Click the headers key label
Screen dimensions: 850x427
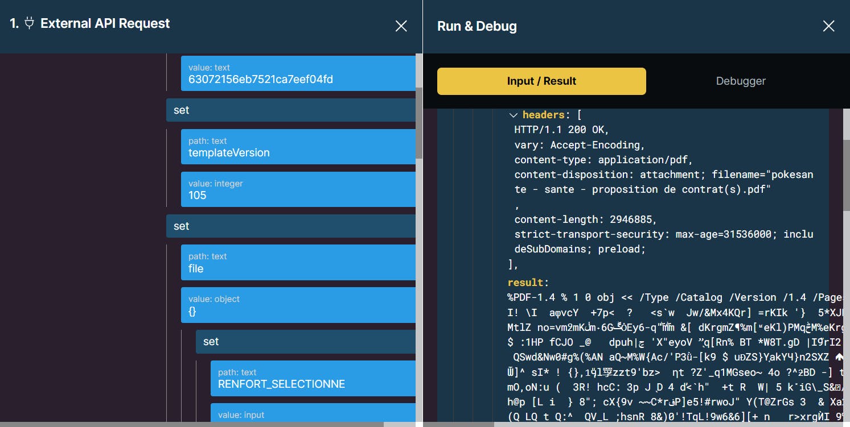pyautogui.click(x=543, y=115)
